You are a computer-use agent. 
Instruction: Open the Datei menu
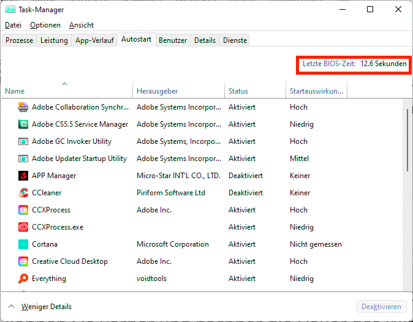(x=13, y=25)
